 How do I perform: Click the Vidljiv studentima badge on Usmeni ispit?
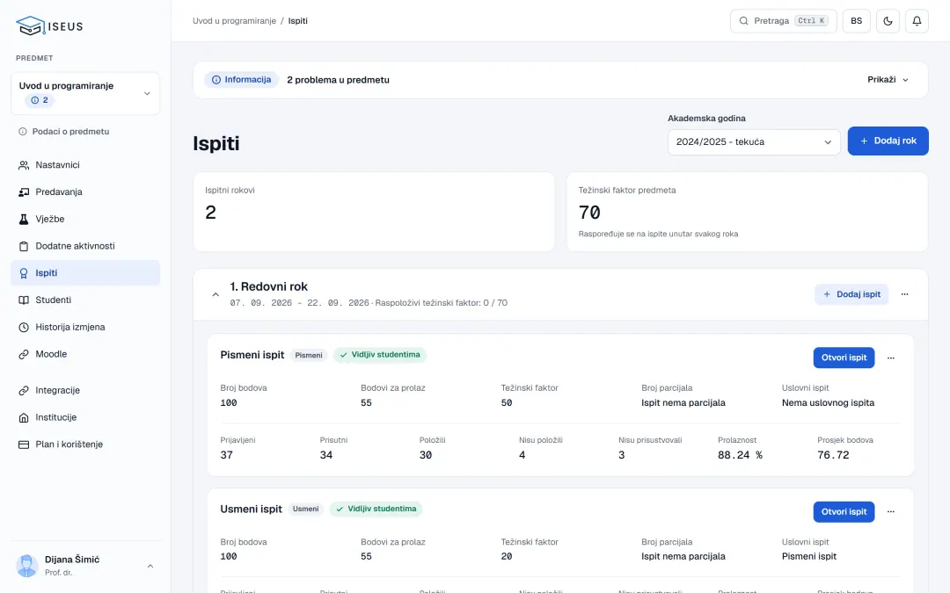pyautogui.click(x=376, y=509)
